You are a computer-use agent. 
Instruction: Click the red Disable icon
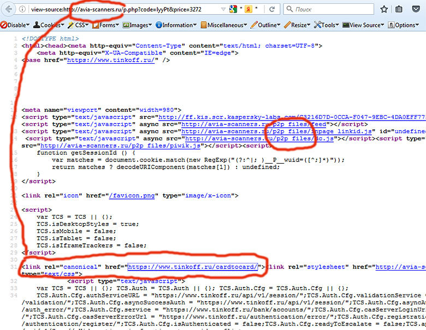coord(4,25)
